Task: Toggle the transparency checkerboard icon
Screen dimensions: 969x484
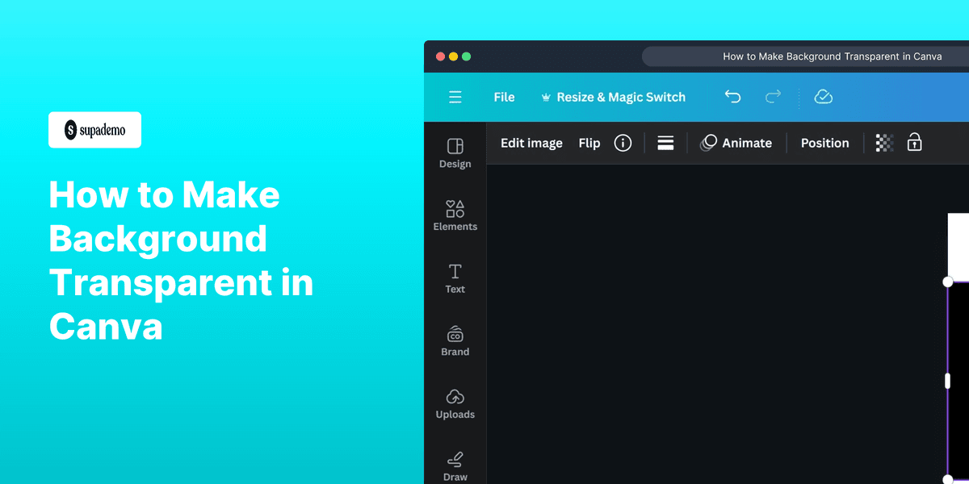Action: (883, 143)
